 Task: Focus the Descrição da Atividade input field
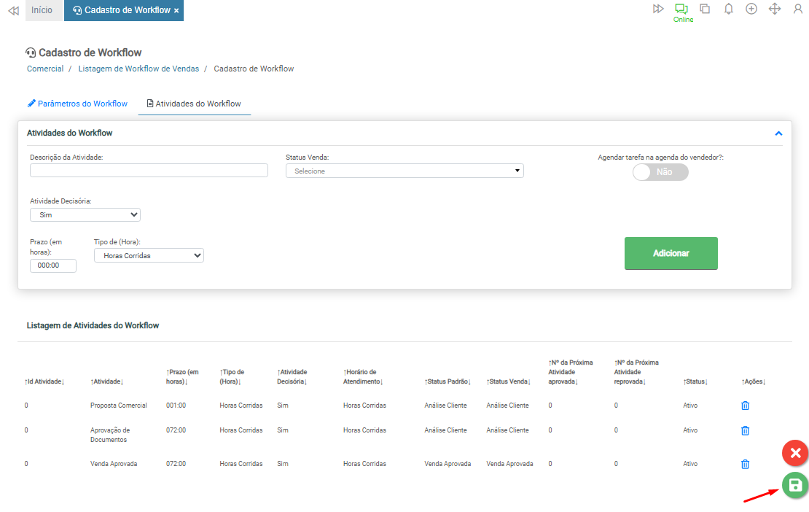[149, 171]
